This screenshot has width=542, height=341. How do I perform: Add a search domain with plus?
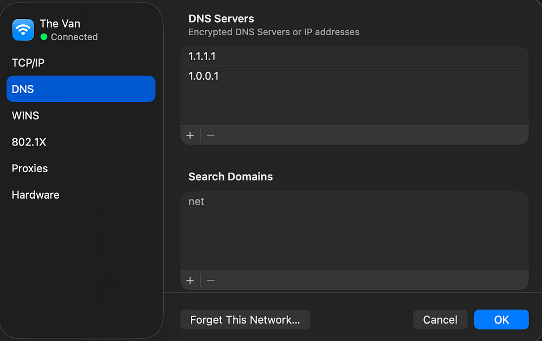(x=190, y=280)
